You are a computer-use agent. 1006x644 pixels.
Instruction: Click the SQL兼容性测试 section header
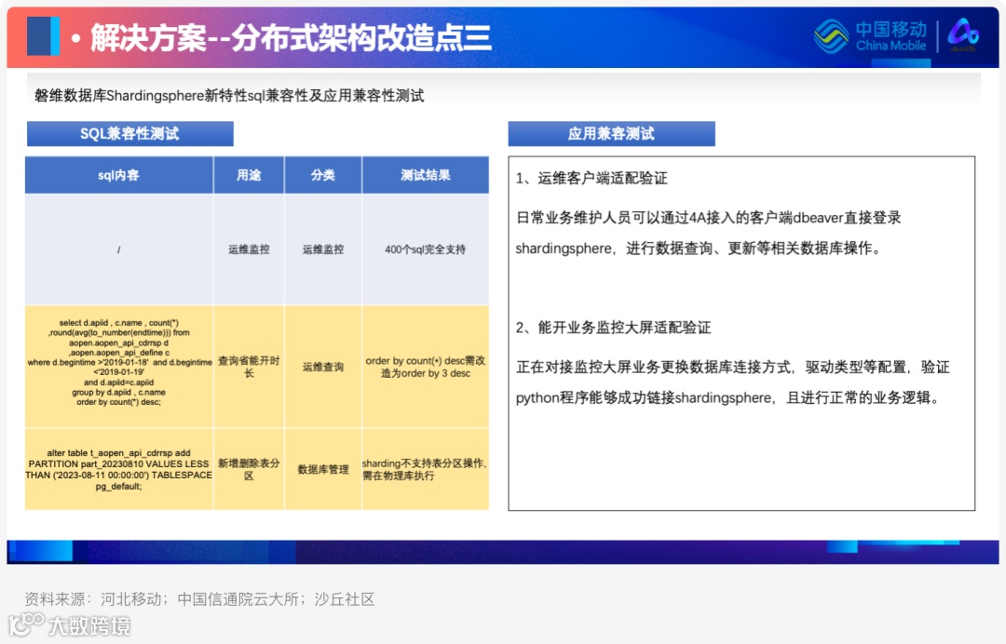tap(129, 133)
